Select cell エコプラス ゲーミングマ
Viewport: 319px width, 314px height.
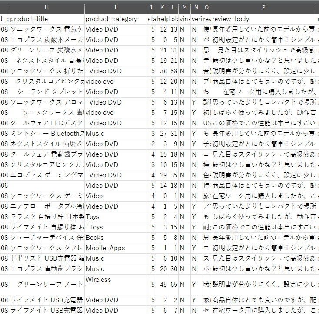pos(47,175)
